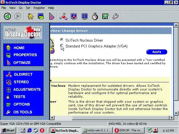Go to the GLDIRECT sidebar link

(x=23, y=75)
